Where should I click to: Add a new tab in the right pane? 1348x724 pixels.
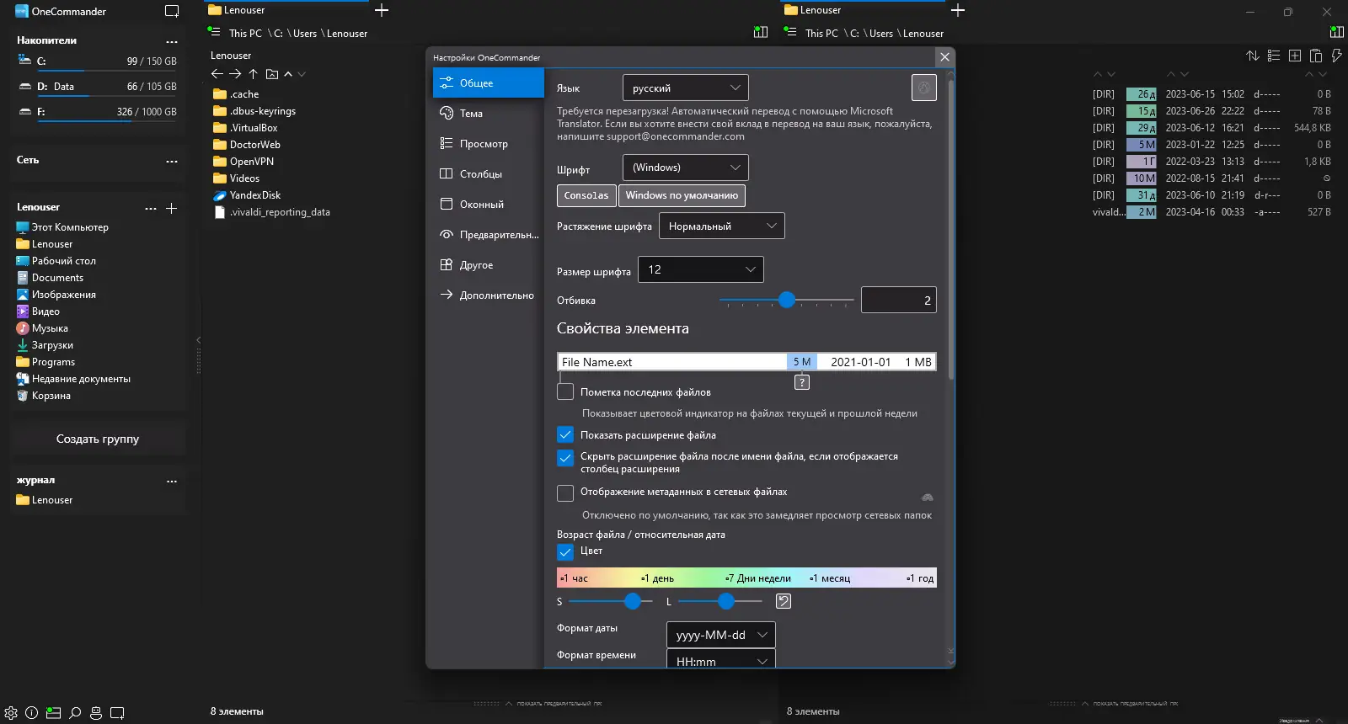point(958,10)
